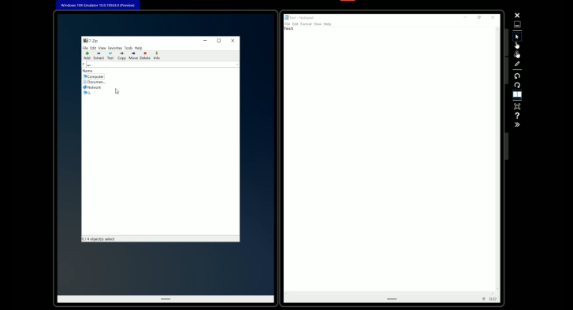Select the Network entry in file list
Viewport: 573px width, 310px height.
point(92,87)
